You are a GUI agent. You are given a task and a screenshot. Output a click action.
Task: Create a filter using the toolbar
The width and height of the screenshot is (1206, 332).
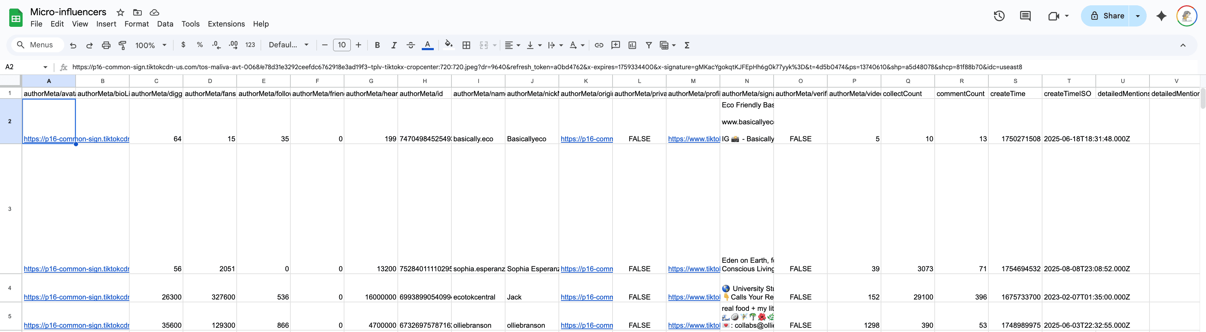(649, 45)
